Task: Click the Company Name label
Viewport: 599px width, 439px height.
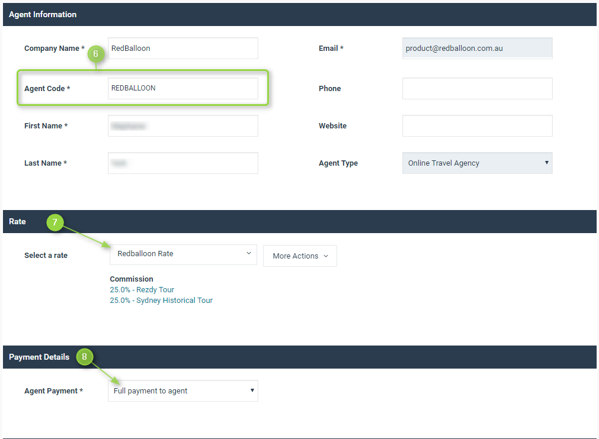Action: (55, 49)
